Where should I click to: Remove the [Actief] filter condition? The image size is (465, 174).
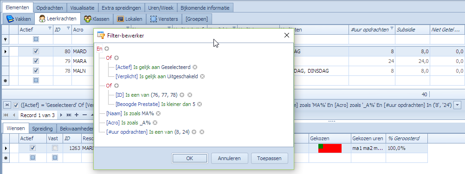[195, 67]
